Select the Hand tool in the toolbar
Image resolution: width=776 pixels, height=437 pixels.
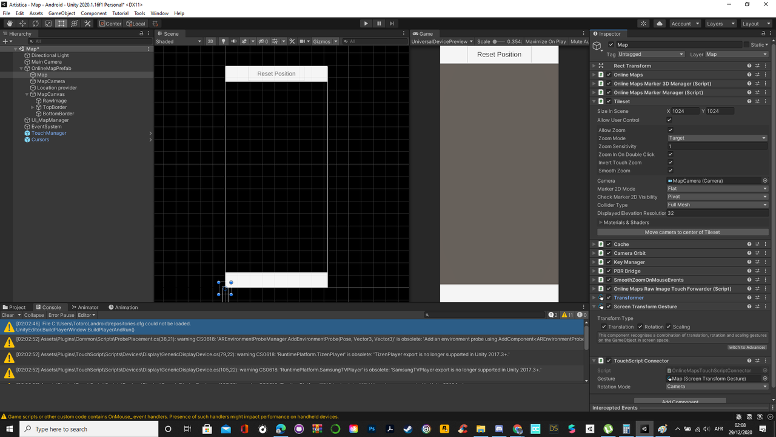(x=9, y=24)
